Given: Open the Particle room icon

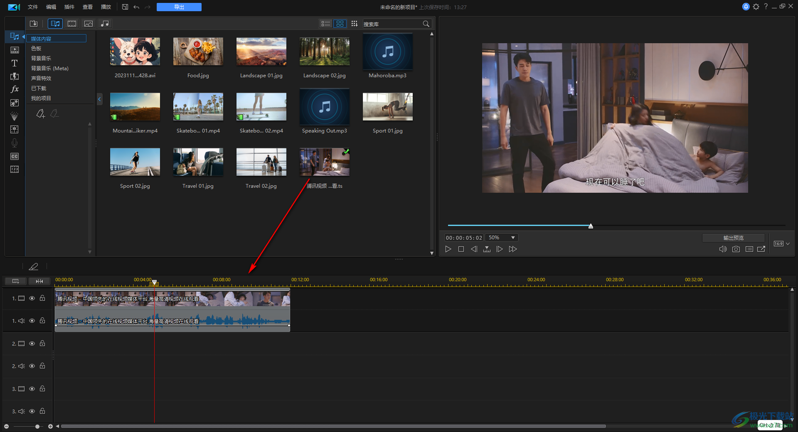Looking at the screenshot, I should click(x=15, y=116).
